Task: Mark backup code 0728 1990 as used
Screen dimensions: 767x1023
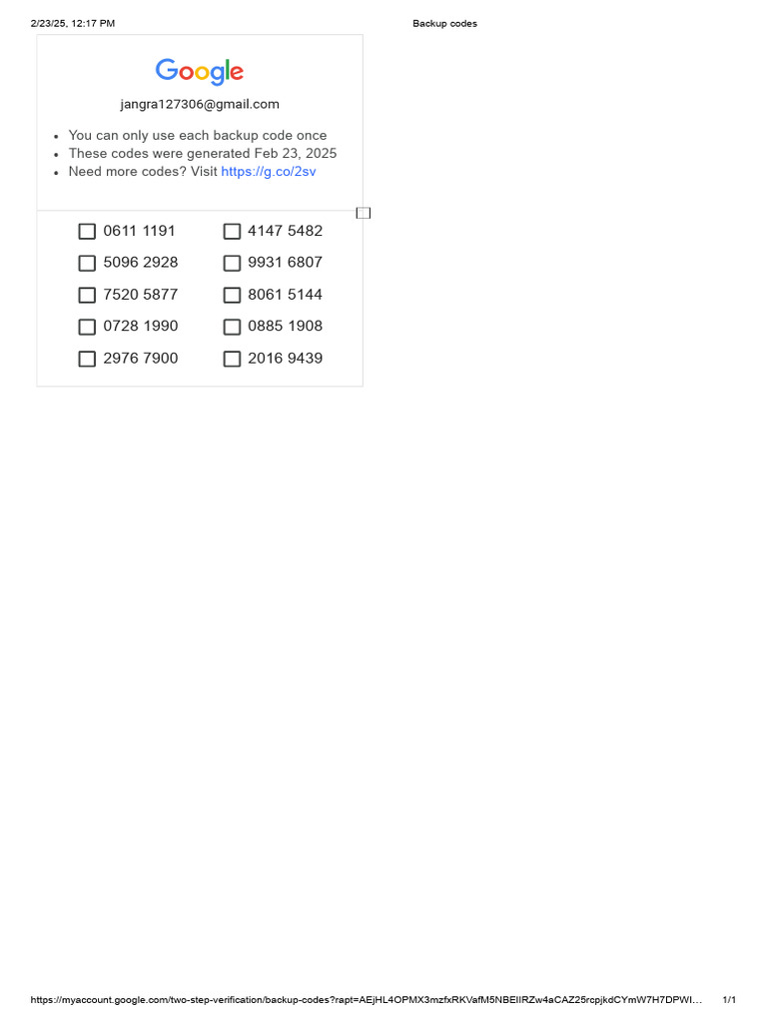Action: 87,327
